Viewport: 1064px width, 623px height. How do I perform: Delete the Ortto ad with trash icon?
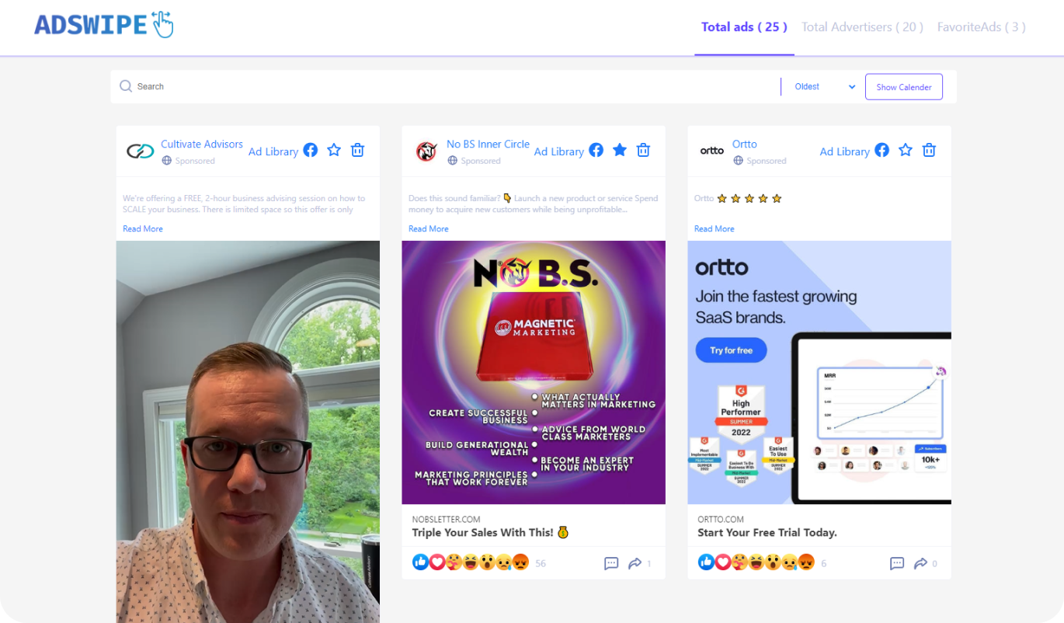pyautogui.click(x=929, y=150)
